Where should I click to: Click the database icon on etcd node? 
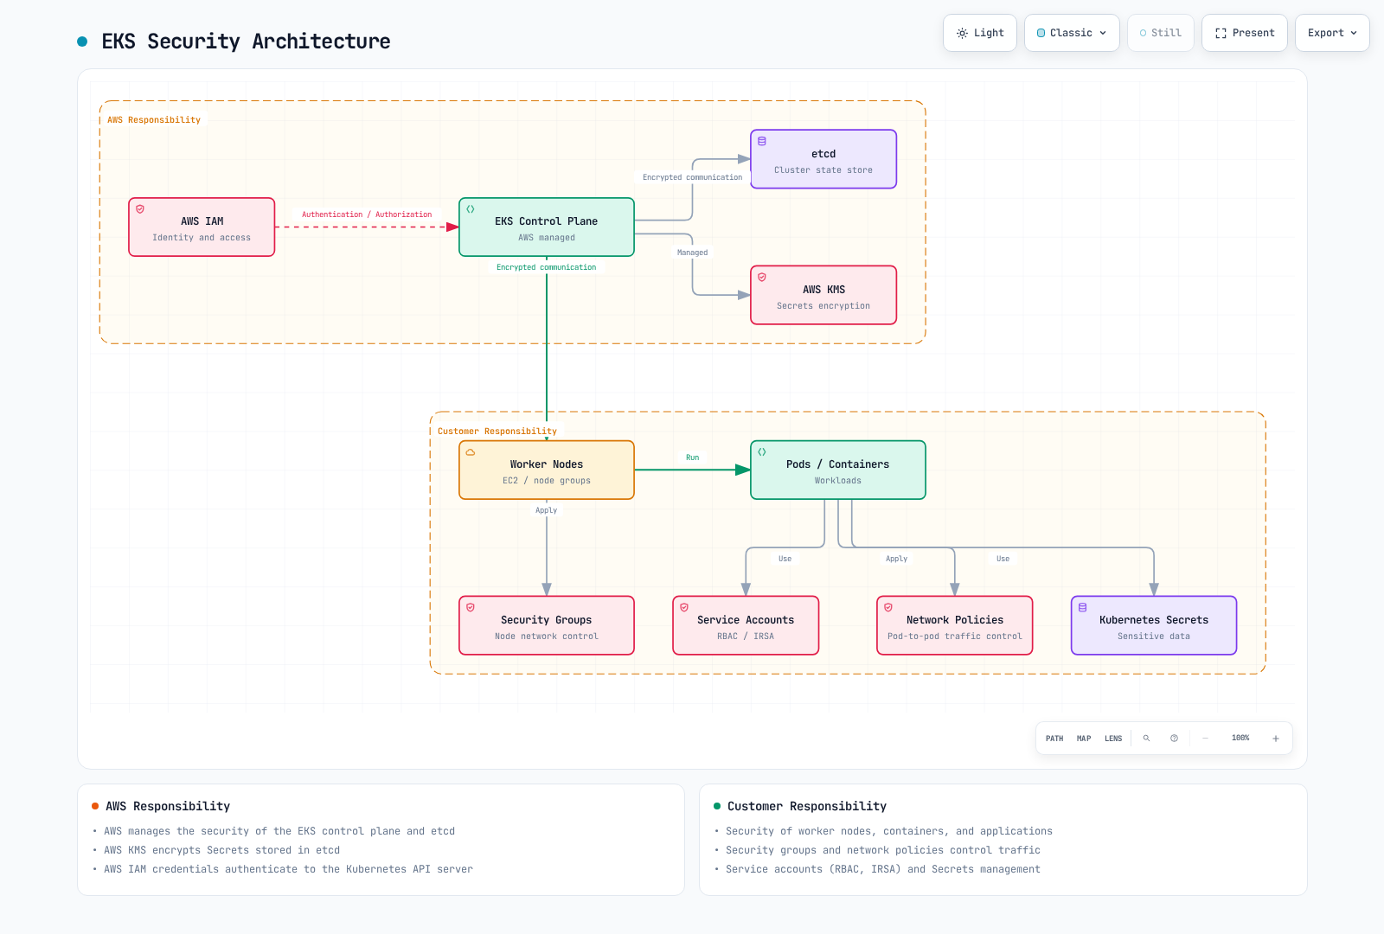pyautogui.click(x=762, y=141)
